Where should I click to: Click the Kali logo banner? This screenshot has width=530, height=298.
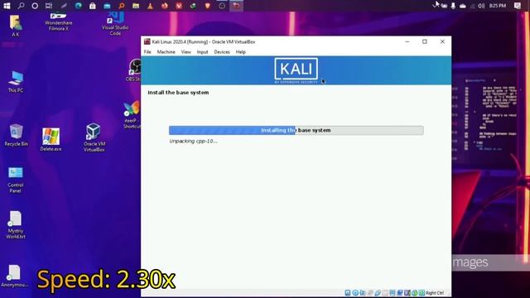point(296,70)
